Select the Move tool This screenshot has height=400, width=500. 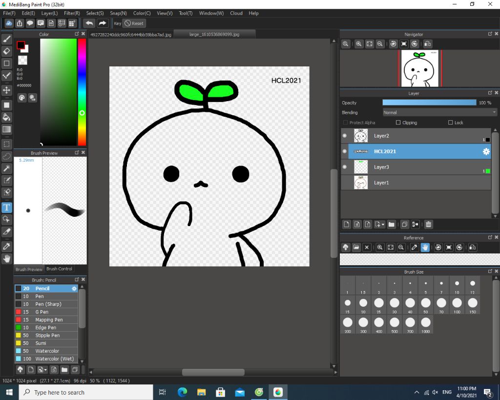pyautogui.click(x=7, y=90)
